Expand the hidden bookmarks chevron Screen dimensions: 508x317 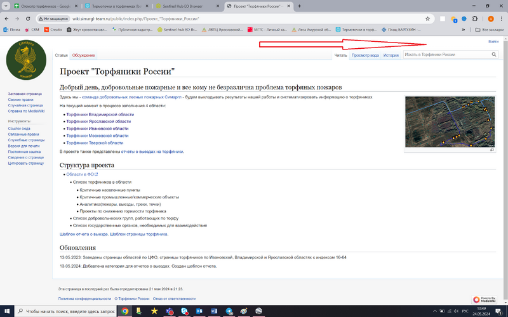pyautogui.click(x=464, y=29)
